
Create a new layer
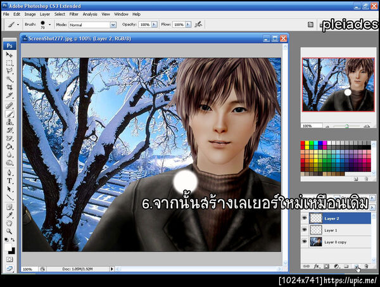click(356, 266)
